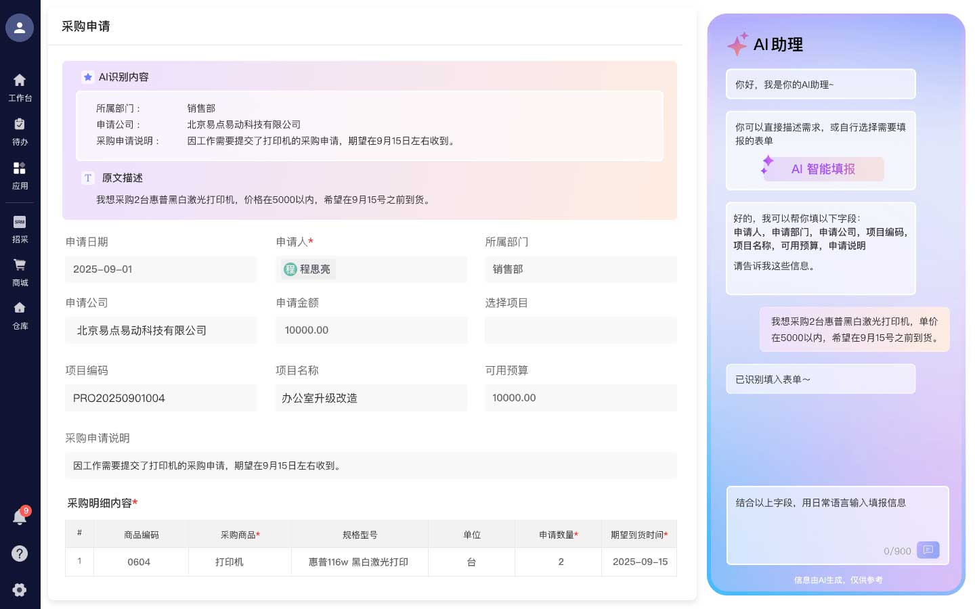
Task: Click AI recognized 申请公司 value text
Action: tap(244, 125)
